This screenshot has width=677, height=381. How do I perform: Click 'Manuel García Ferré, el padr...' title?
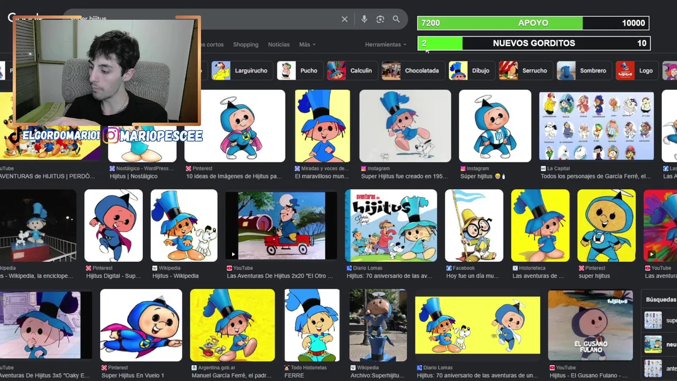point(232,375)
